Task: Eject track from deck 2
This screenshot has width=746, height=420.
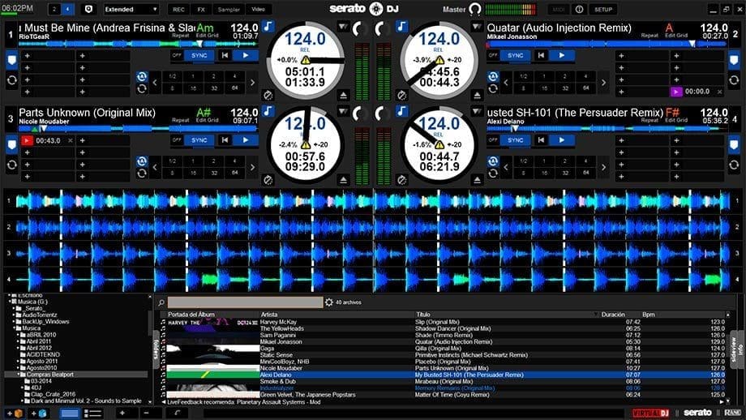Action: pos(477,95)
